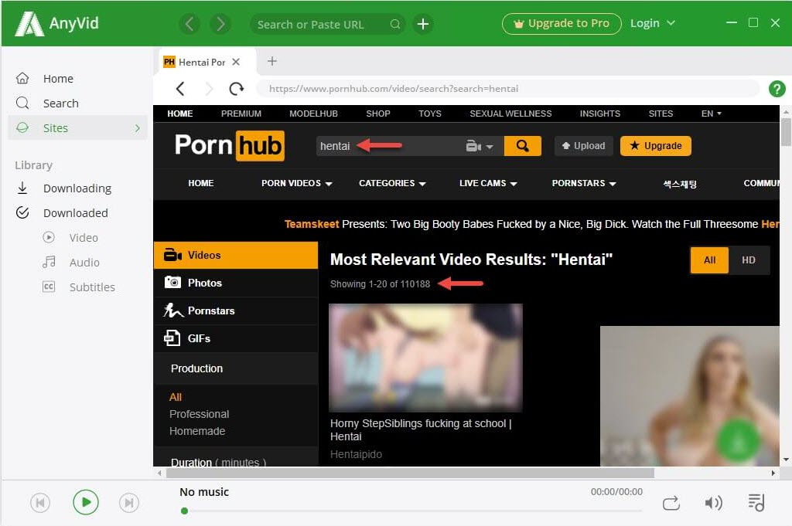This screenshot has height=526, width=792.
Task: Select the GIFs filter tab
Action: click(x=236, y=338)
